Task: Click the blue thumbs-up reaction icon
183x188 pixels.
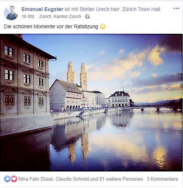Action: coord(7,179)
